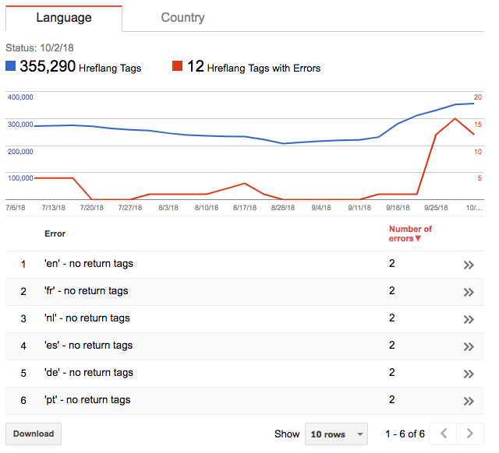Click the red Hreflang Tags with Errors square
Image resolution: width=499 pixels, height=453 pixels.
177,65
